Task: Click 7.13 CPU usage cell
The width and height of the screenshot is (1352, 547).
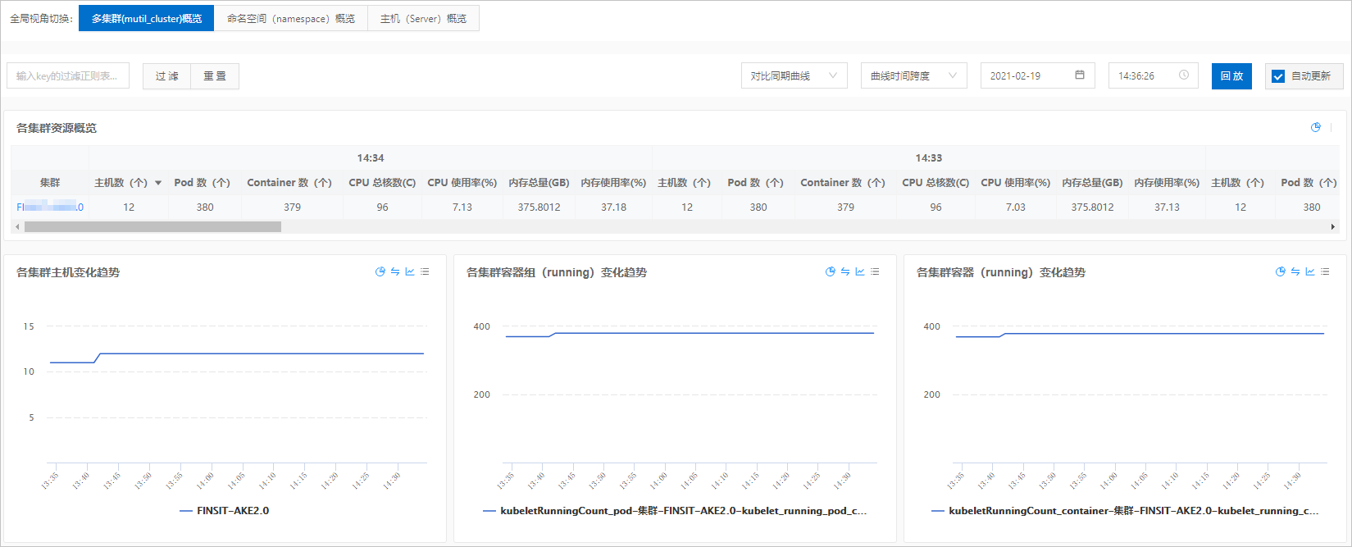Action: click(x=462, y=207)
